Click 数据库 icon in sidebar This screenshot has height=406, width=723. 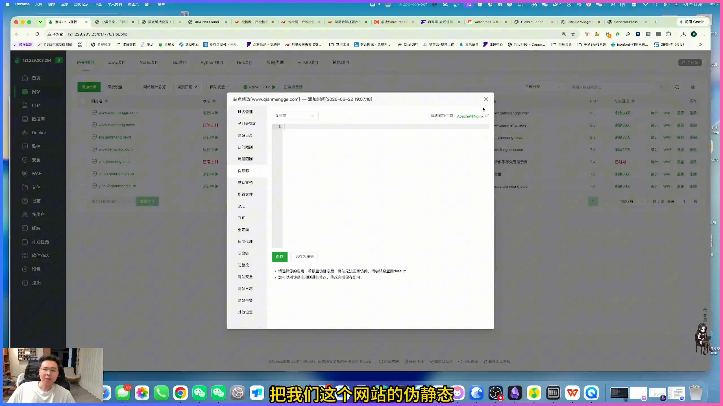point(25,119)
